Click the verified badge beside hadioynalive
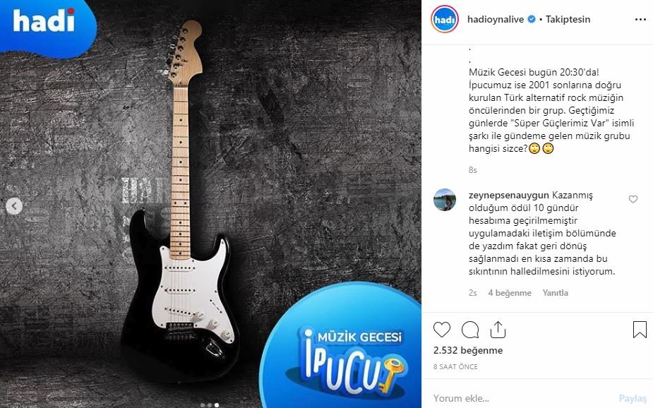This screenshot has width=653, height=408. (x=532, y=19)
